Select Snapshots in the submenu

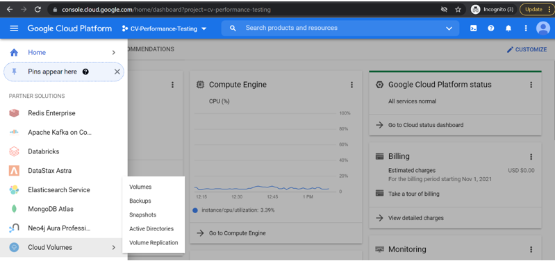pos(142,214)
